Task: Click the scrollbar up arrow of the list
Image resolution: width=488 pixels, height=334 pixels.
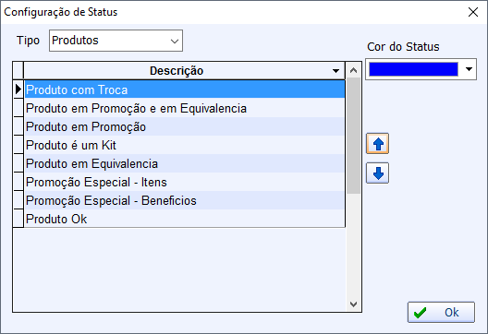Action: coord(353,70)
